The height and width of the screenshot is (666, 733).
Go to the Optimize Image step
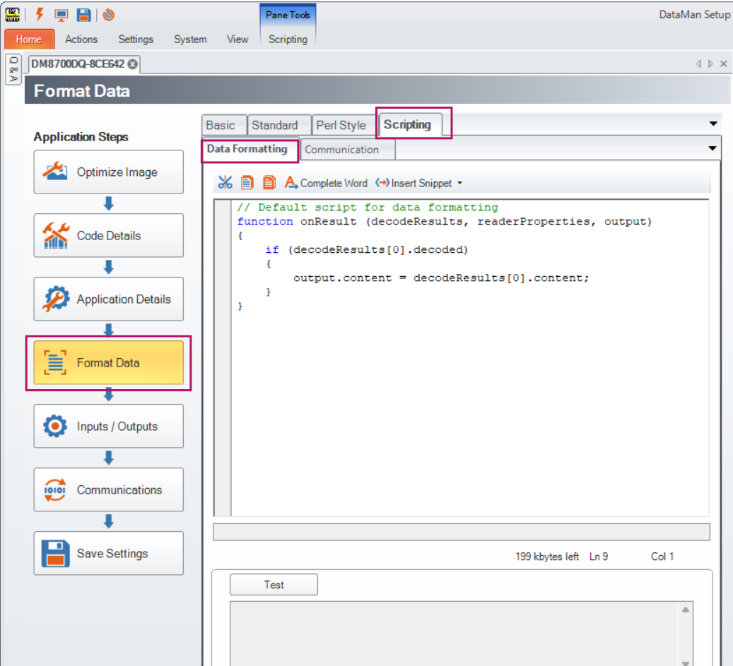(x=108, y=172)
